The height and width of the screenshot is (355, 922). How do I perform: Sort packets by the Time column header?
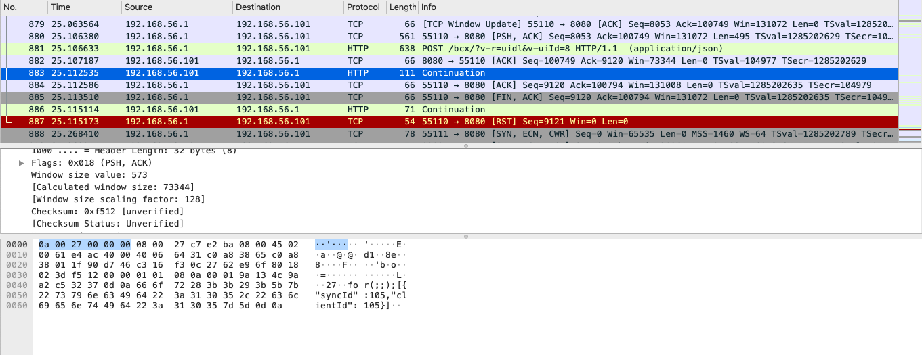coord(85,7)
